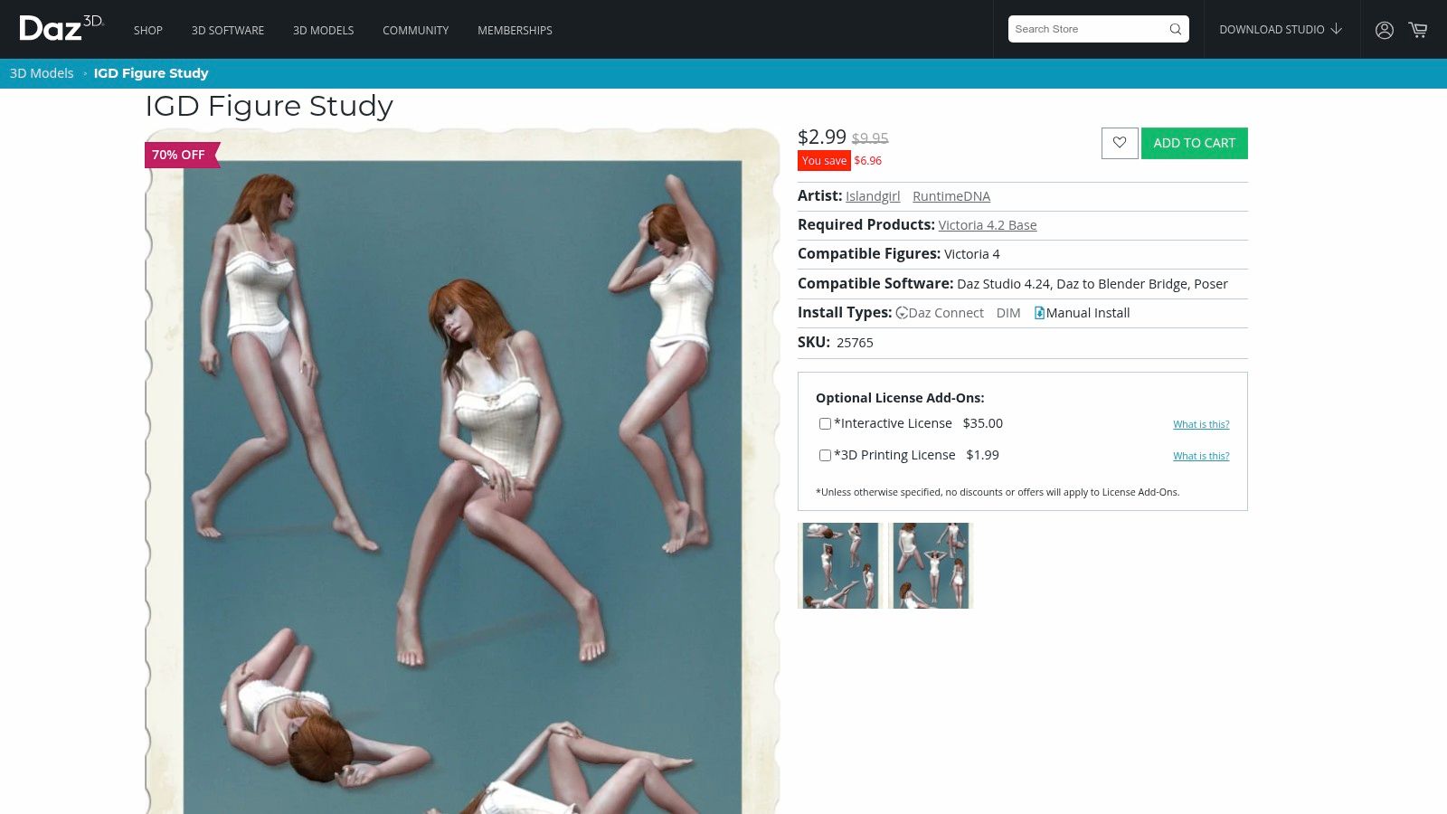Open the user account icon

pyautogui.click(x=1384, y=30)
